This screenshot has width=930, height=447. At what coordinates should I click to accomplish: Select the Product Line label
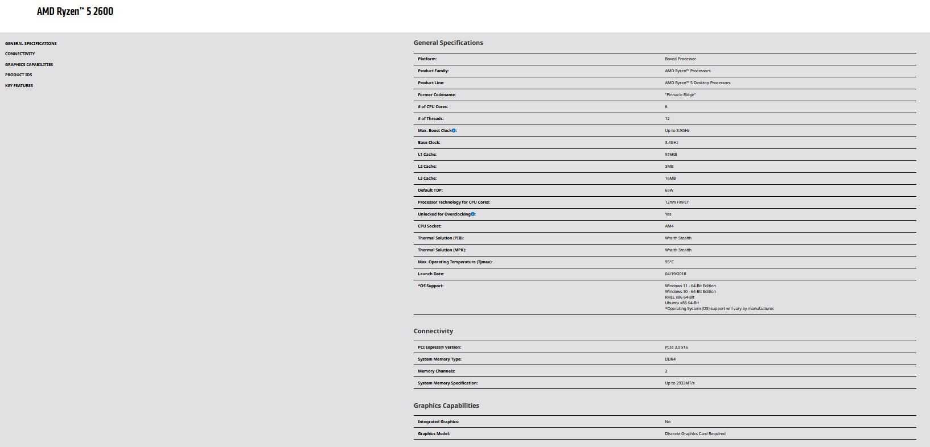pyautogui.click(x=431, y=82)
